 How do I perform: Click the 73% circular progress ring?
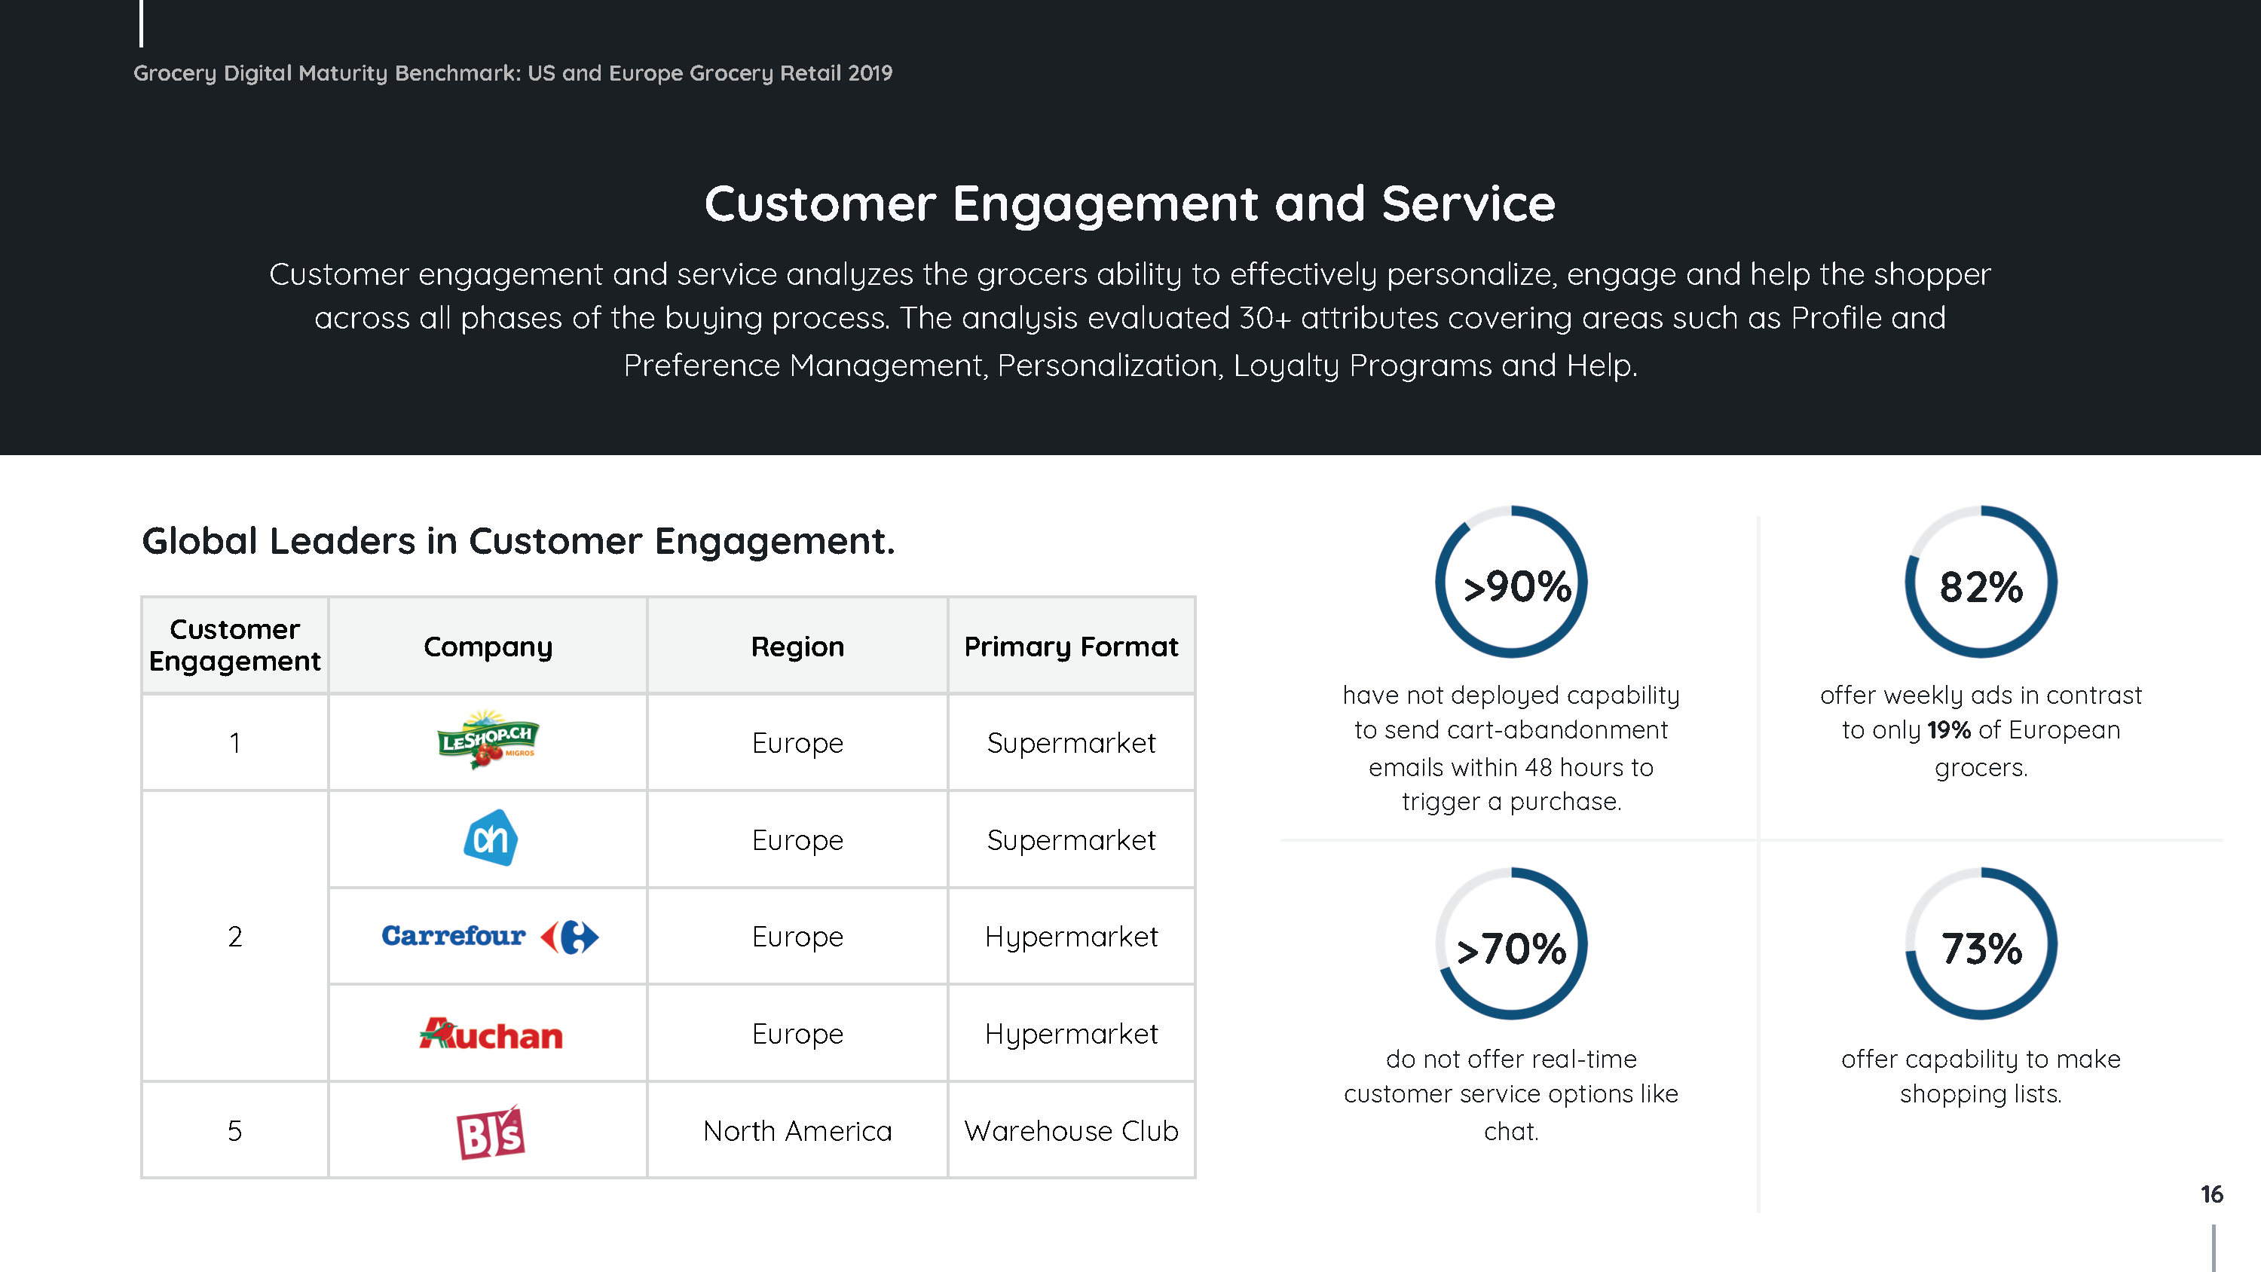pyautogui.click(x=1981, y=943)
